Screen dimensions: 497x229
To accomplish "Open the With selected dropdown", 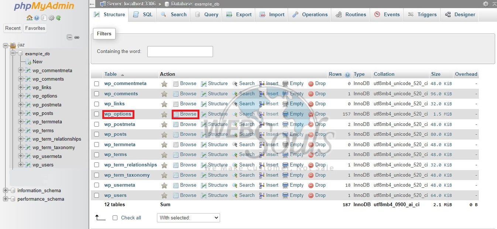I will 188,218.
